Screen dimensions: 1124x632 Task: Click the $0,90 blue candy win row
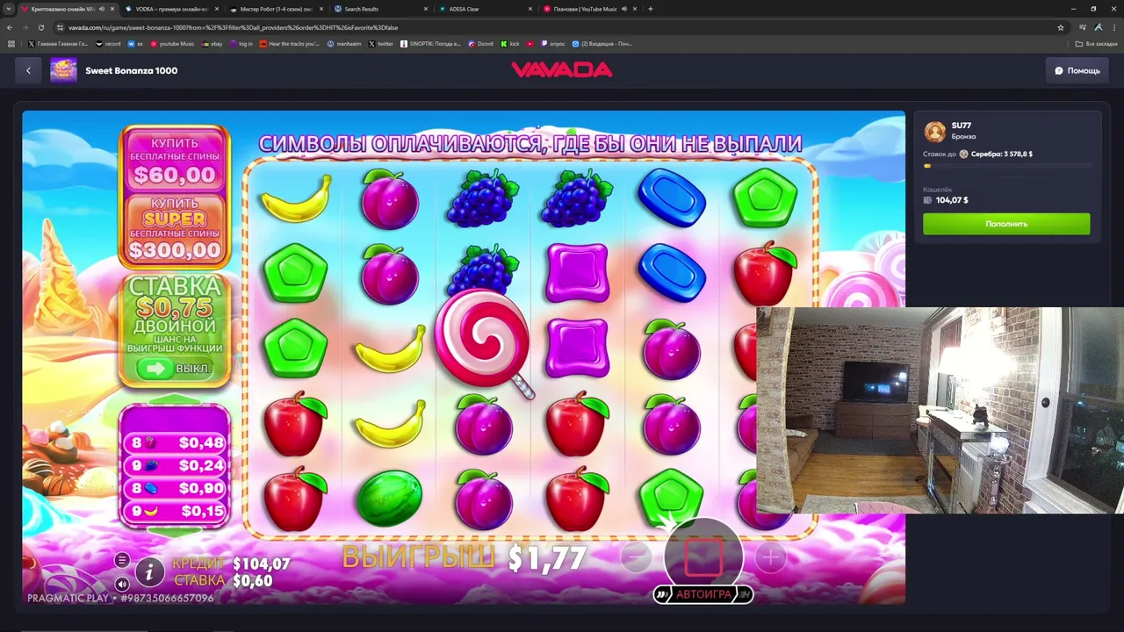176,488
